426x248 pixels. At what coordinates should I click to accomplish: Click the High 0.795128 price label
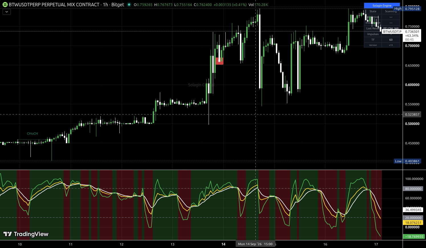point(407,9)
